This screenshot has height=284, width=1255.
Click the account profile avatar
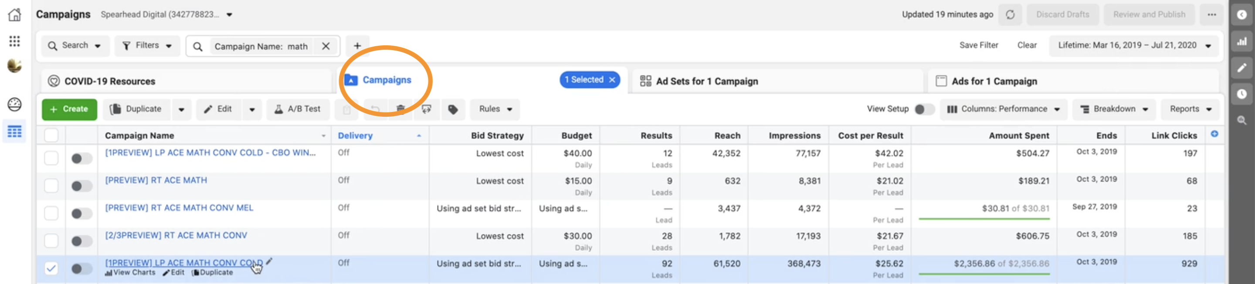coord(15,66)
